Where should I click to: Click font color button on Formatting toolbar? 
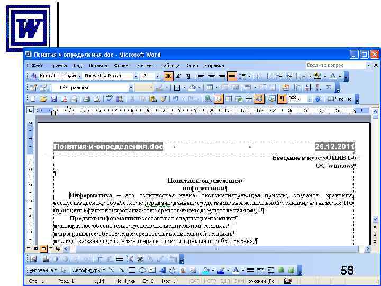coord(333,76)
